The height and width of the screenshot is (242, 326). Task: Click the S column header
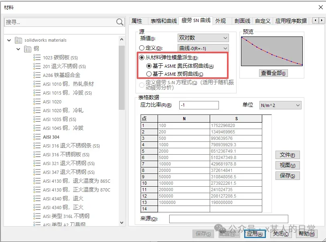click(236, 119)
